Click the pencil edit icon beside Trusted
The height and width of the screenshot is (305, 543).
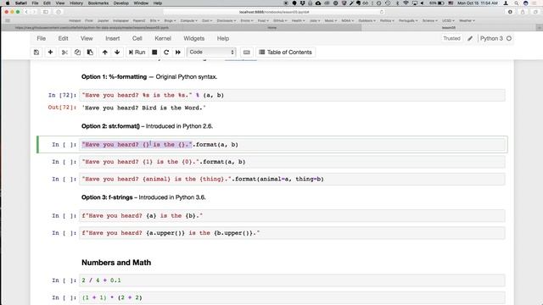[470, 38]
